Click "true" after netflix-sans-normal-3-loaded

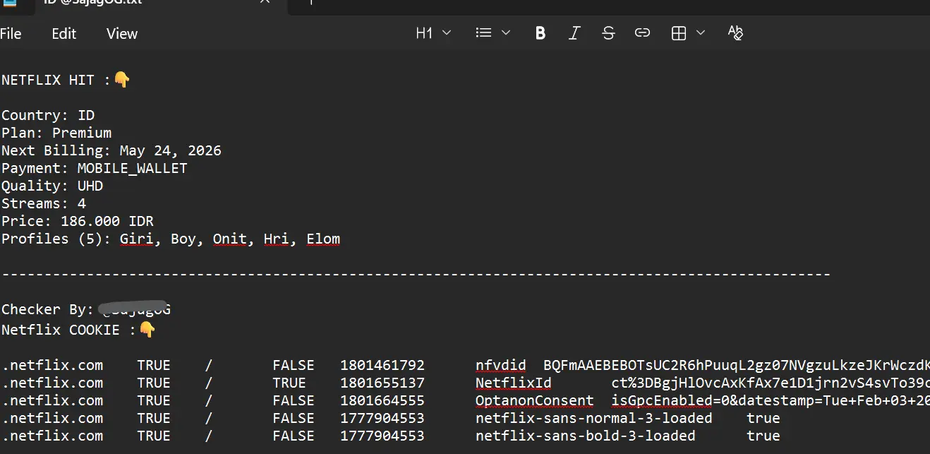pyautogui.click(x=763, y=418)
